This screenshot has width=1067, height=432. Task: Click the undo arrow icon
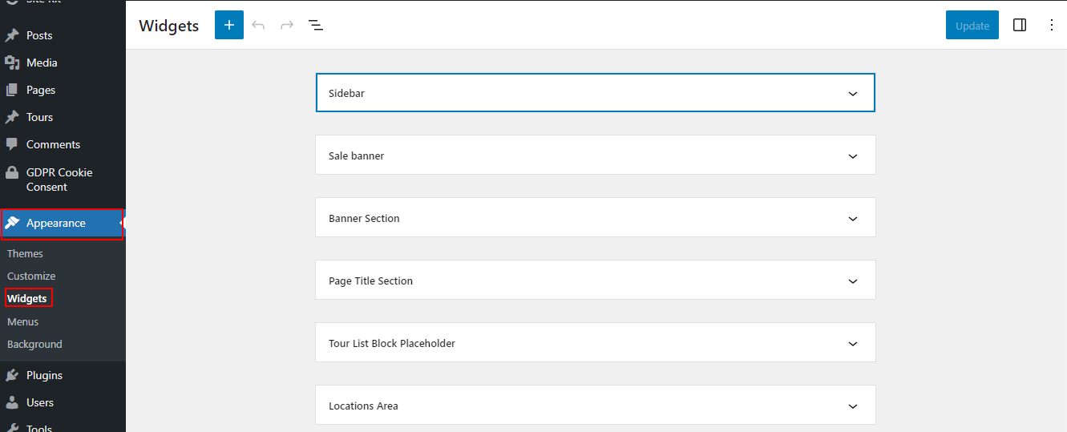point(258,25)
